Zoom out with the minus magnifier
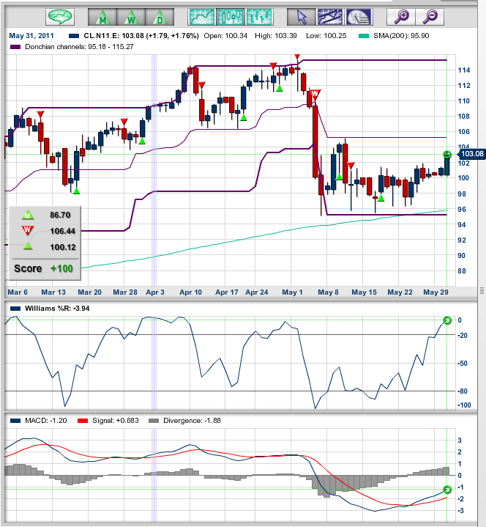Screen dimensions: 486x527 coord(431,15)
